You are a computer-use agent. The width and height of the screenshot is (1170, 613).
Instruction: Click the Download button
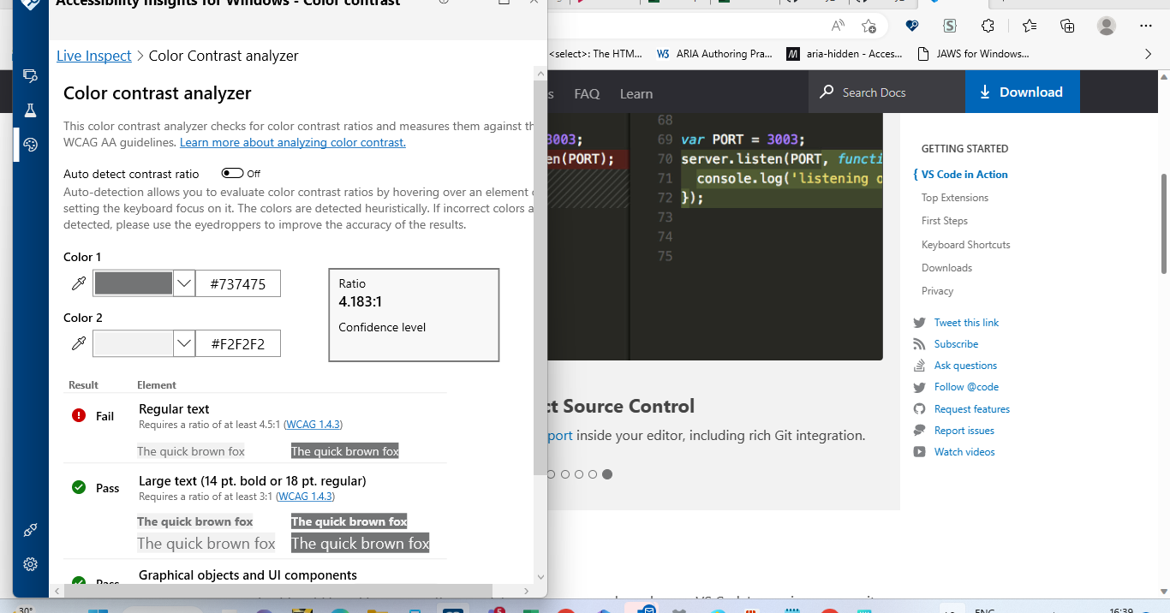click(1022, 92)
